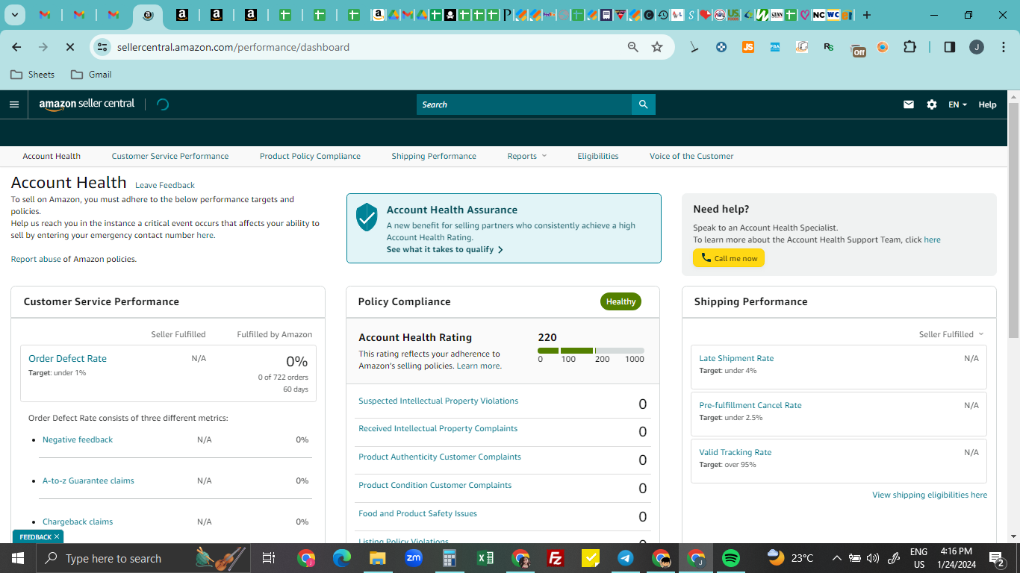
Task: Open the Late Shipment Rate link
Action: [x=736, y=358]
